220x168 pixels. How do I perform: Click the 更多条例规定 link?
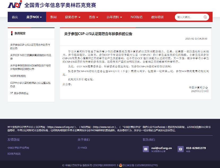21,93
